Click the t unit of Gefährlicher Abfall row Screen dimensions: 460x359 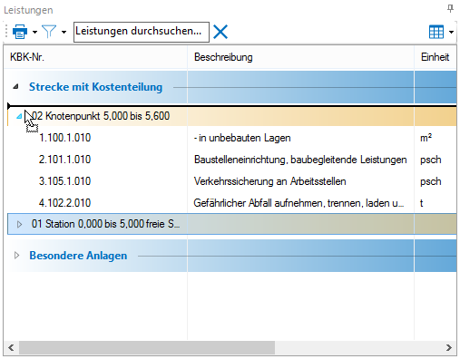(x=422, y=203)
